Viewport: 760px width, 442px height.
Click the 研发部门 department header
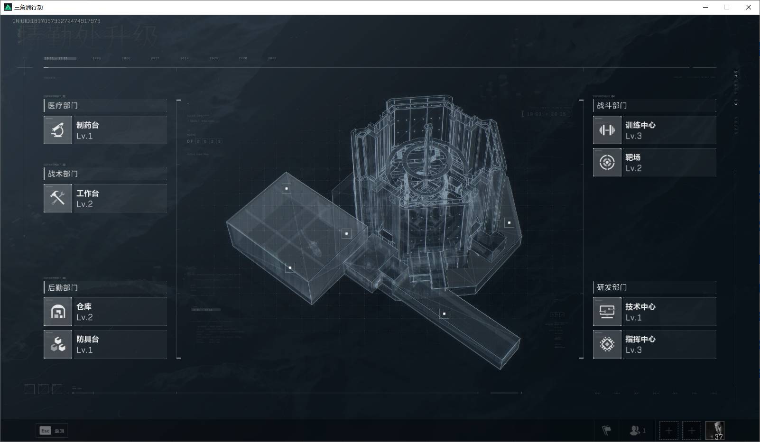[x=655, y=287]
